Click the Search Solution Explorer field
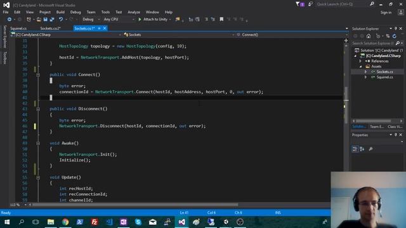This screenshot has height=228, width=406. pyautogui.click(x=373, y=43)
